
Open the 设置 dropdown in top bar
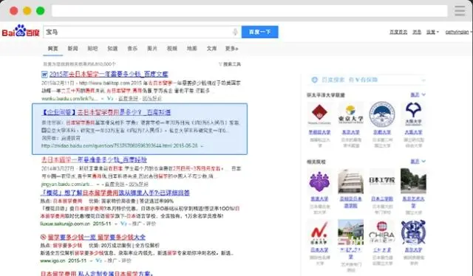(x=432, y=32)
